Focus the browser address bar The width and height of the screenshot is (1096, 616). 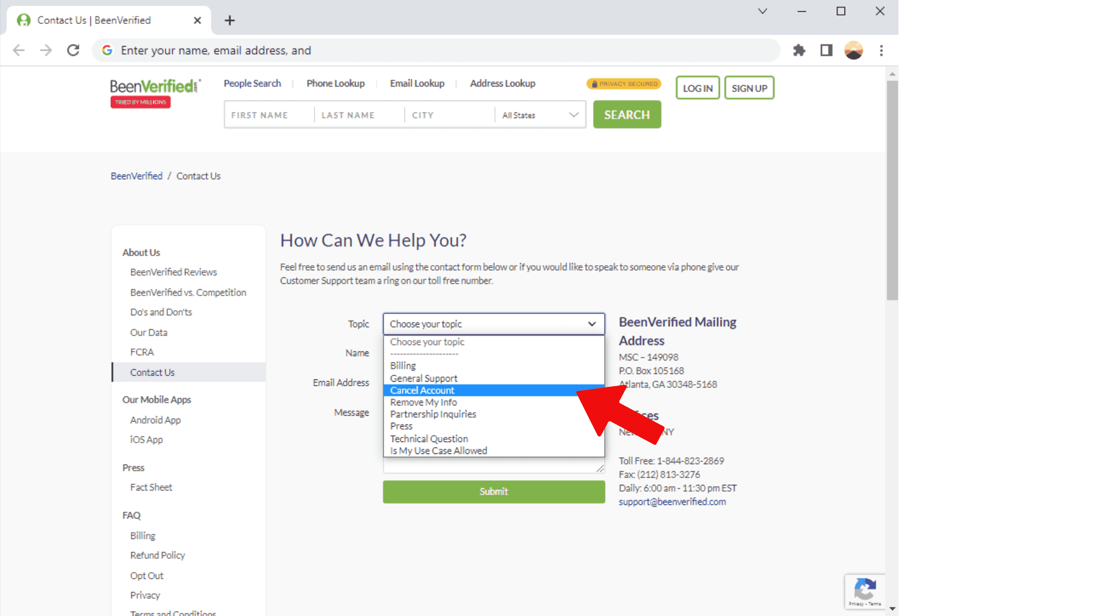(437, 50)
